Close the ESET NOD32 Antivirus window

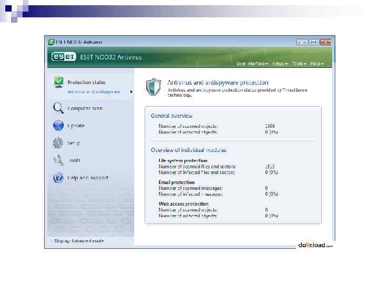pyautogui.click(x=326, y=42)
